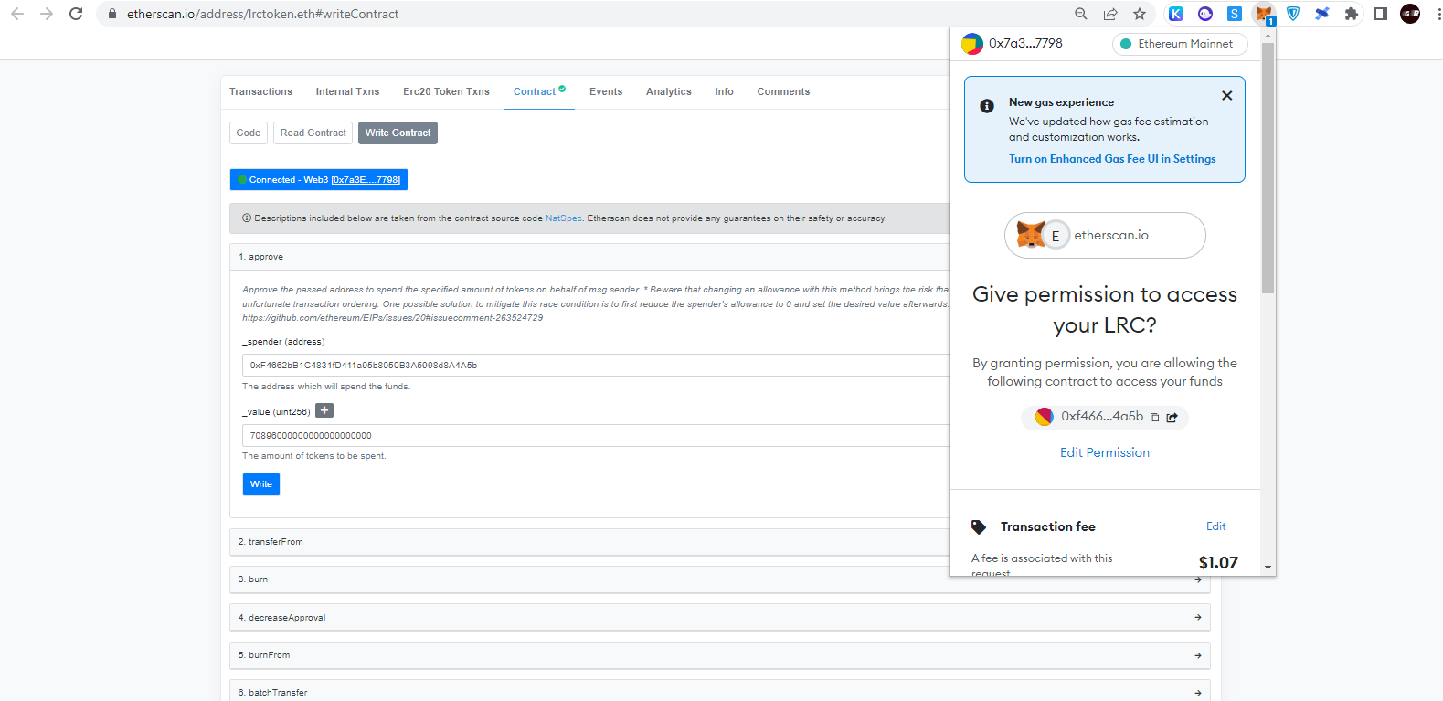Click the MetaMask popup scrollbar thumb

point(1268,168)
